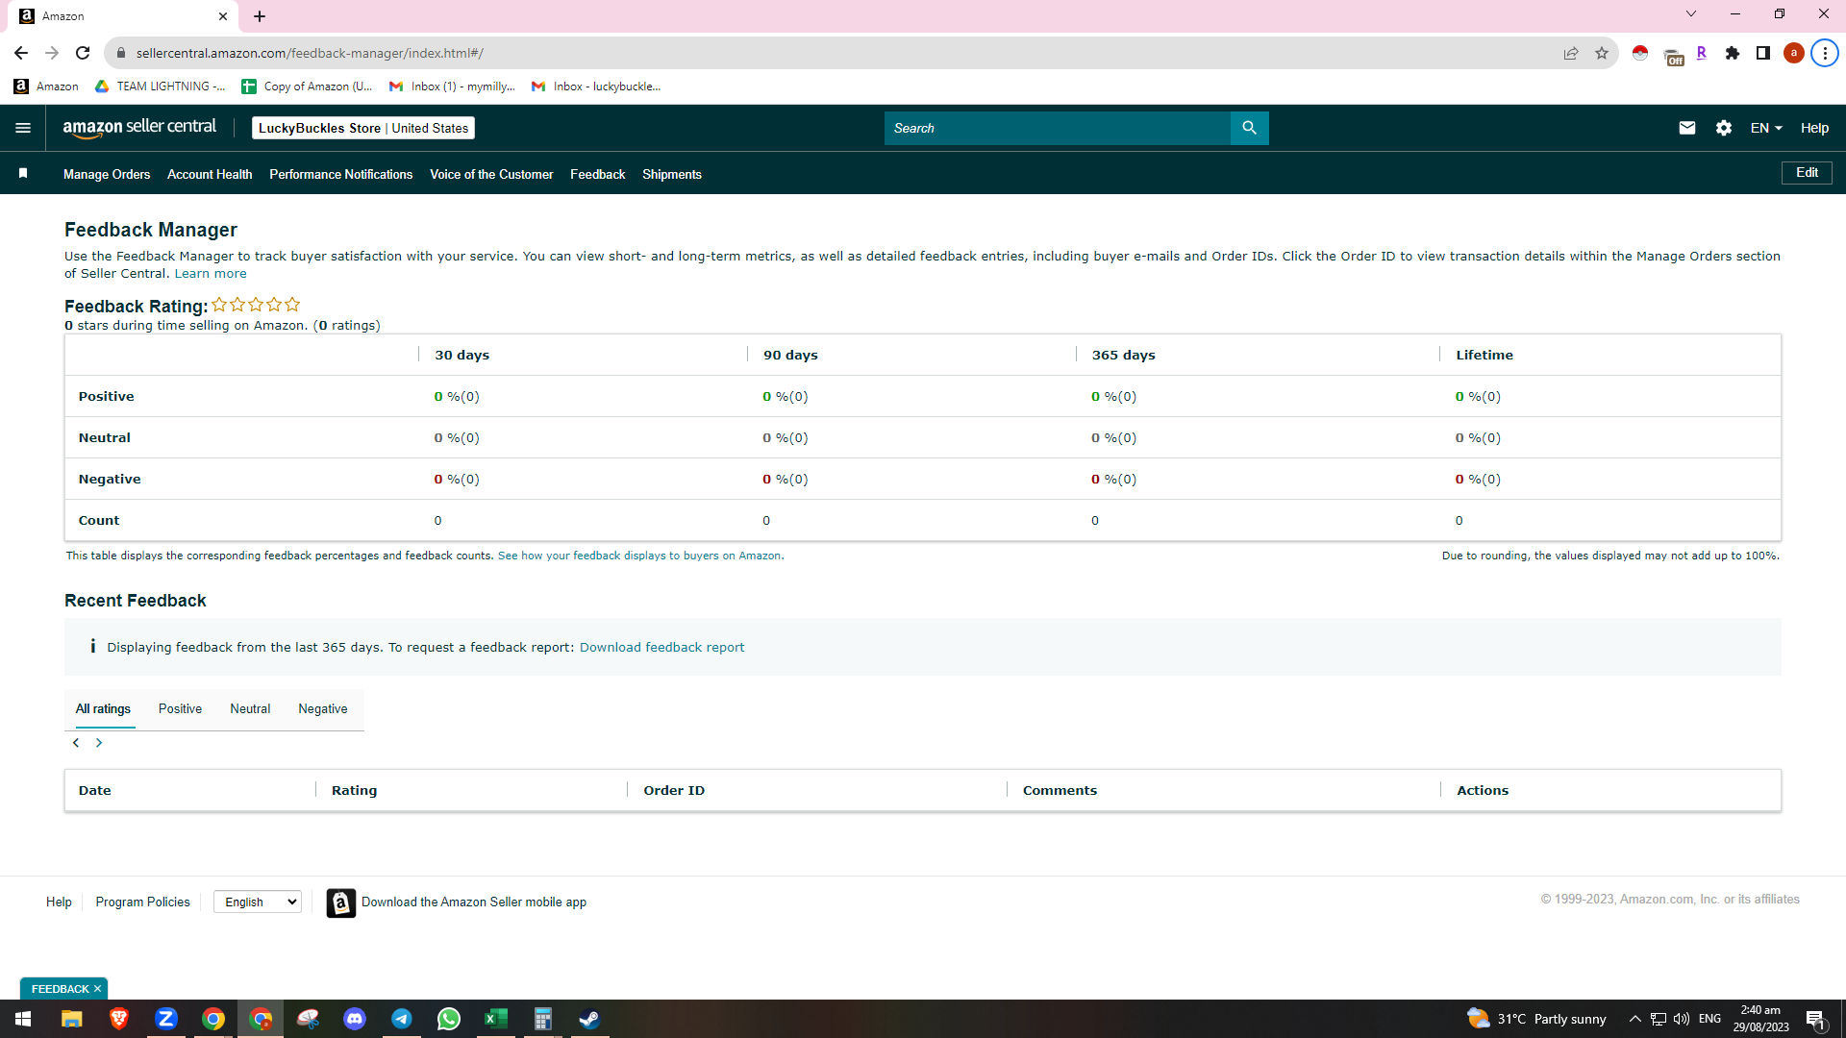The width and height of the screenshot is (1846, 1038).
Task: Open the English language selector in footer
Action: 258,902
